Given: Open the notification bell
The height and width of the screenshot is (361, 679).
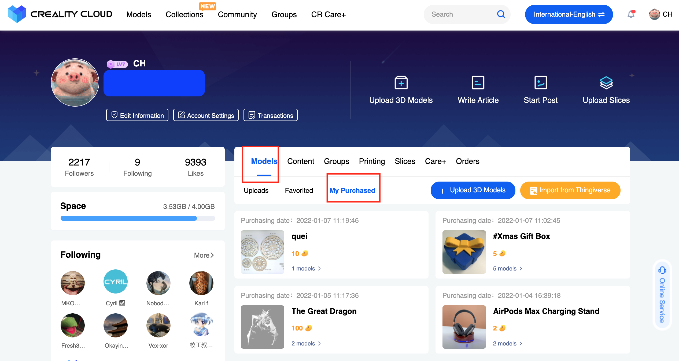Looking at the screenshot, I should (x=631, y=14).
